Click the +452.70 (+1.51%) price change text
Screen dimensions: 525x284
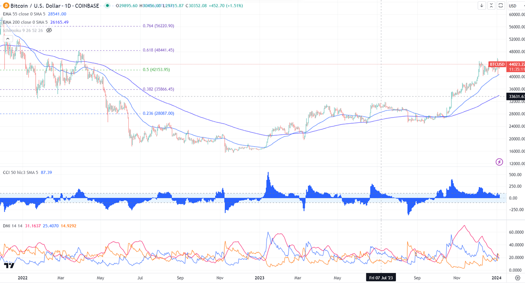click(225, 6)
